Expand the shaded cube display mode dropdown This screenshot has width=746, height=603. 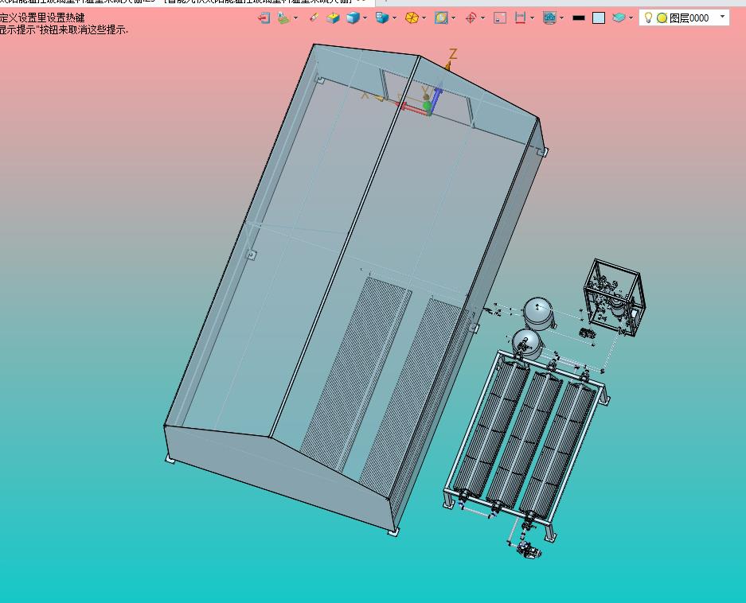coord(365,18)
